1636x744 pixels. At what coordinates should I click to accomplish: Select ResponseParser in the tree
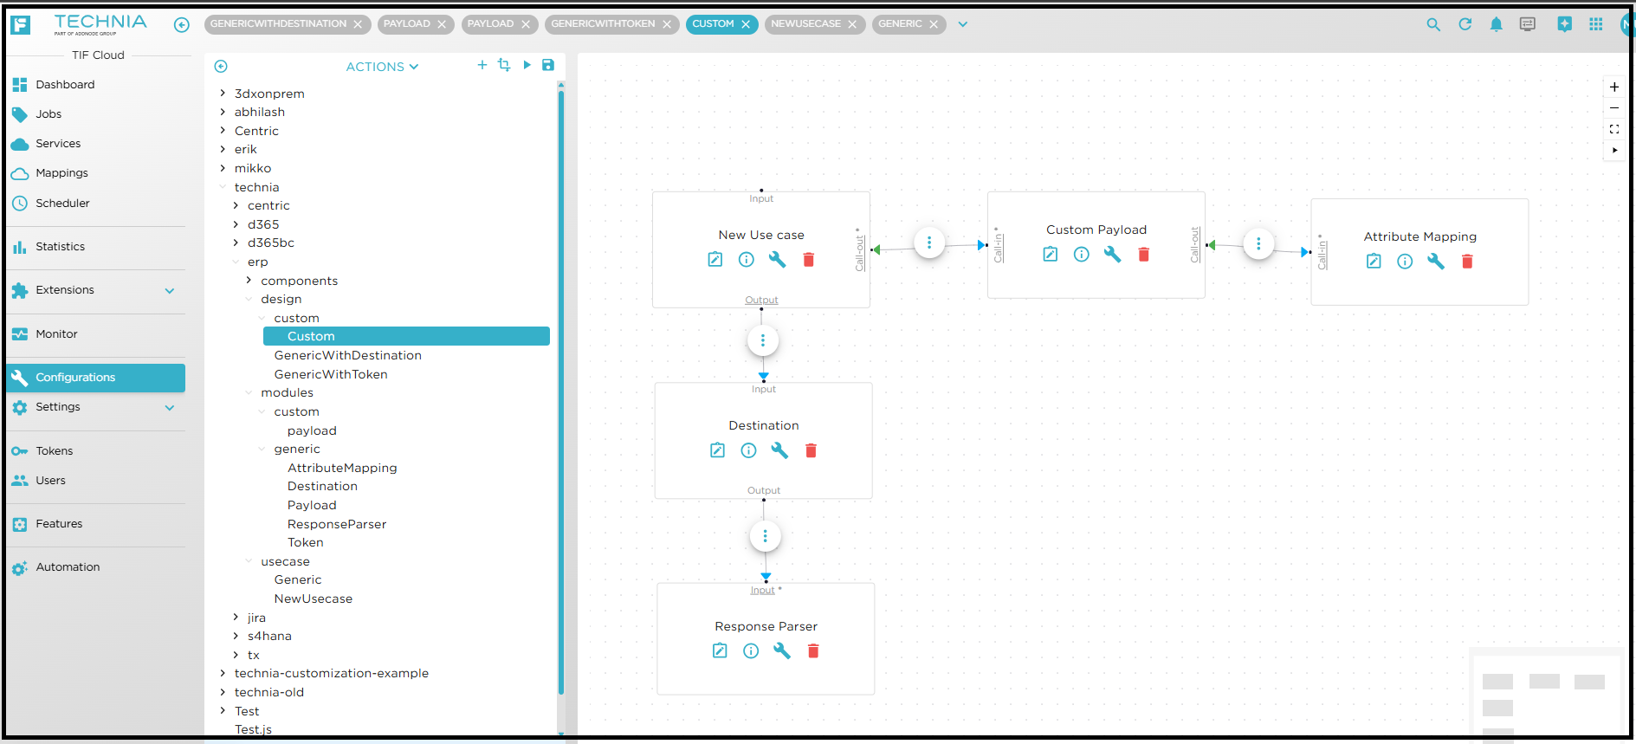pyautogui.click(x=336, y=524)
